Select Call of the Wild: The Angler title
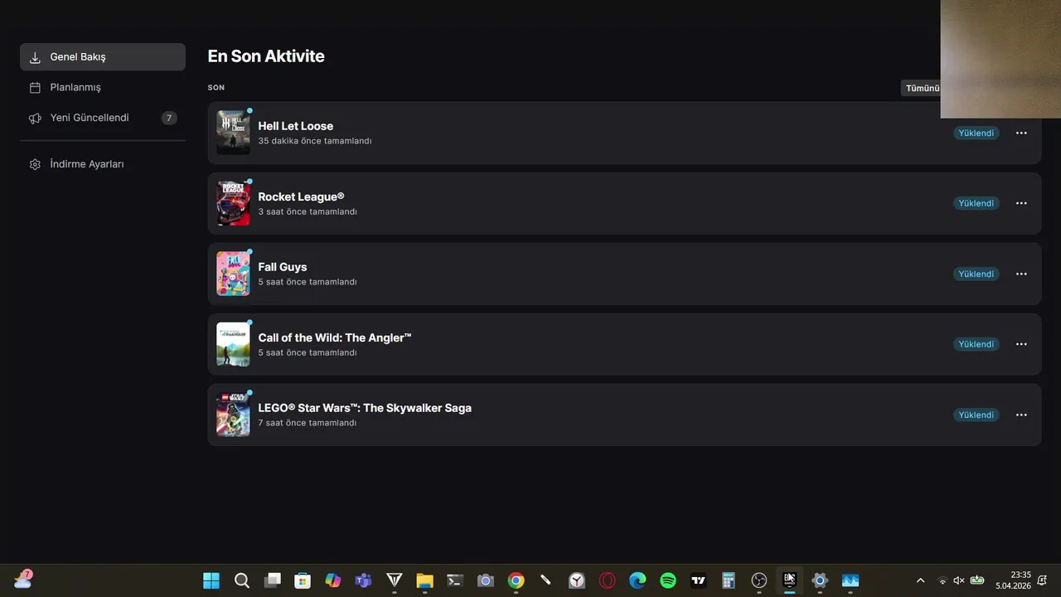The image size is (1061, 597). (x=335, y=337)
